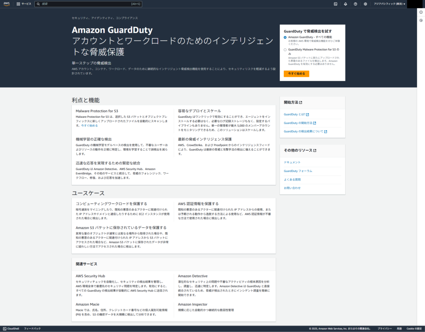
Task: Open GuardDuty の開始方法 link
Action: (298, 123)
